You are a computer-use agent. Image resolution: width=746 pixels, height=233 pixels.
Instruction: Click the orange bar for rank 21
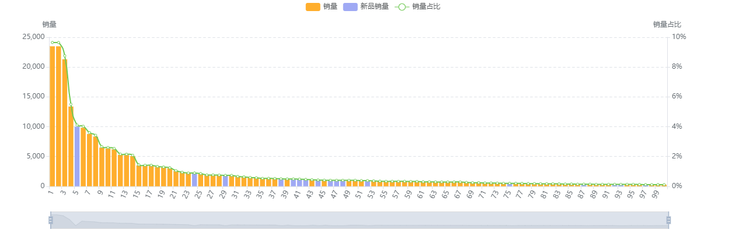(176, 179)
